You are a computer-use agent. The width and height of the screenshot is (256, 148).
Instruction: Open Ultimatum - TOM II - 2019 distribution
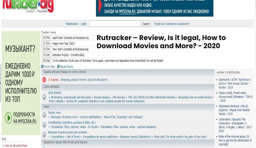(x=235, y=97)
